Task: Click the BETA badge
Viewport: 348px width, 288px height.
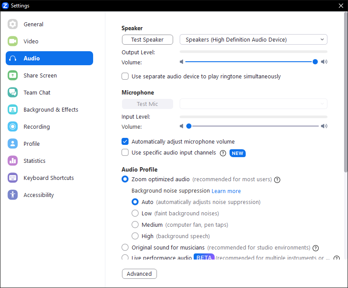Action: coord(204,257)
